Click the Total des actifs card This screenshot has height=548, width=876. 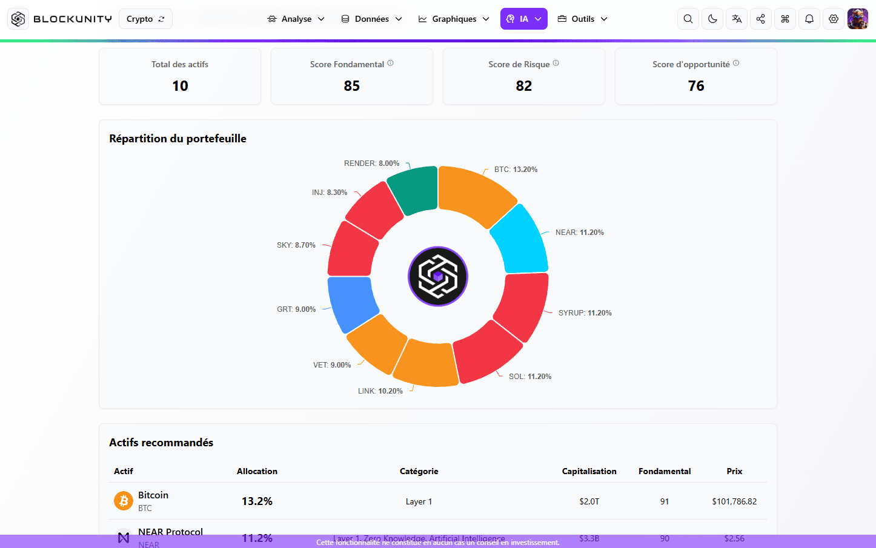(180, 76)
